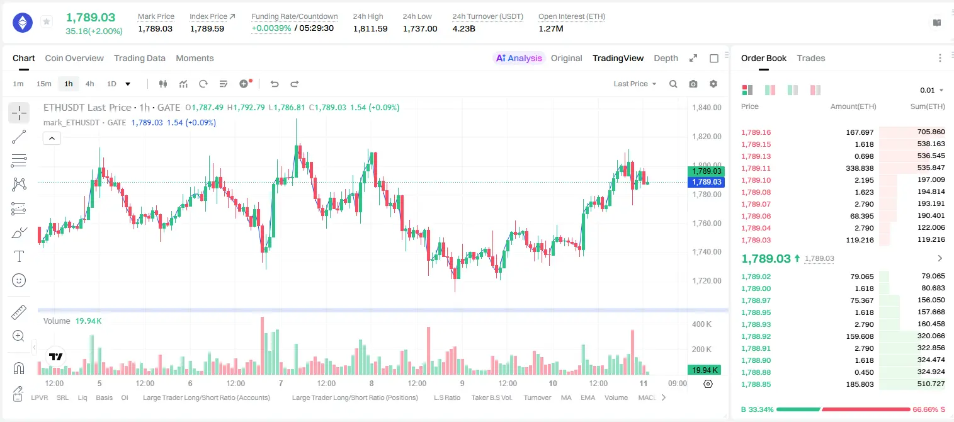Show only sell orders in order book
Viewport: 954px width, 422px height.
815,90
